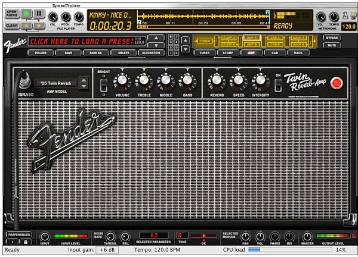Click the waveform display at 00:23
358x257 pixels.
pos(203,17)
